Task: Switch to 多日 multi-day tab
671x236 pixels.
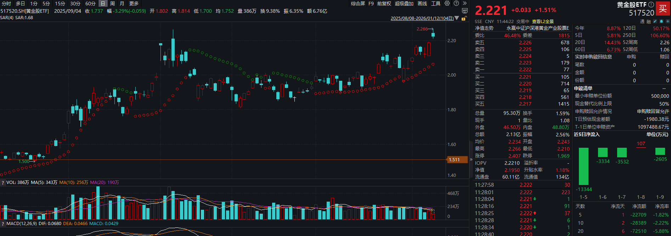Action: [20, 4]
